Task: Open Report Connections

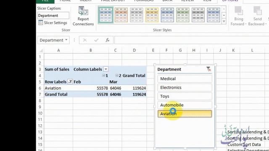Action: (83, 16)
